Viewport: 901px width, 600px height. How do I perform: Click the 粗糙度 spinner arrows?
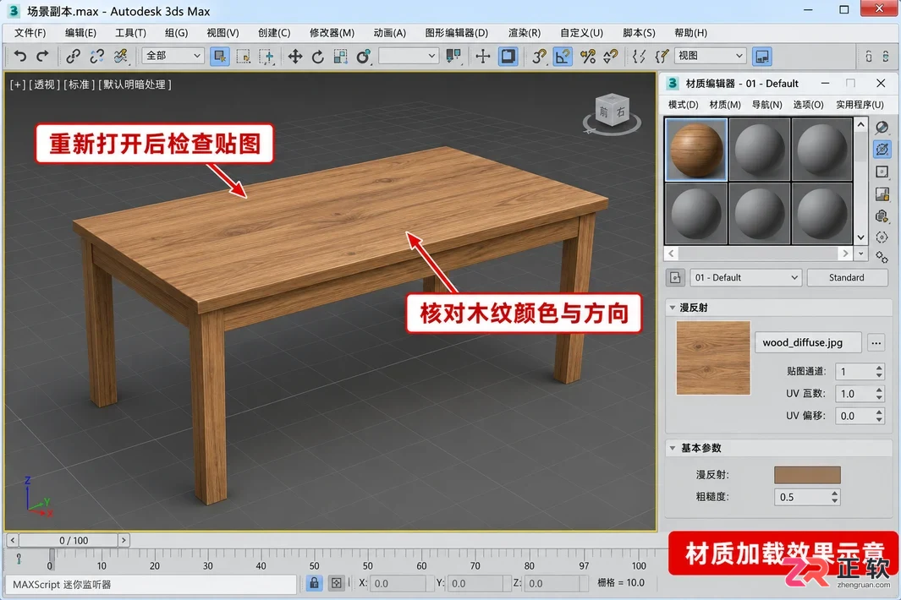click(x=834, y=497)
